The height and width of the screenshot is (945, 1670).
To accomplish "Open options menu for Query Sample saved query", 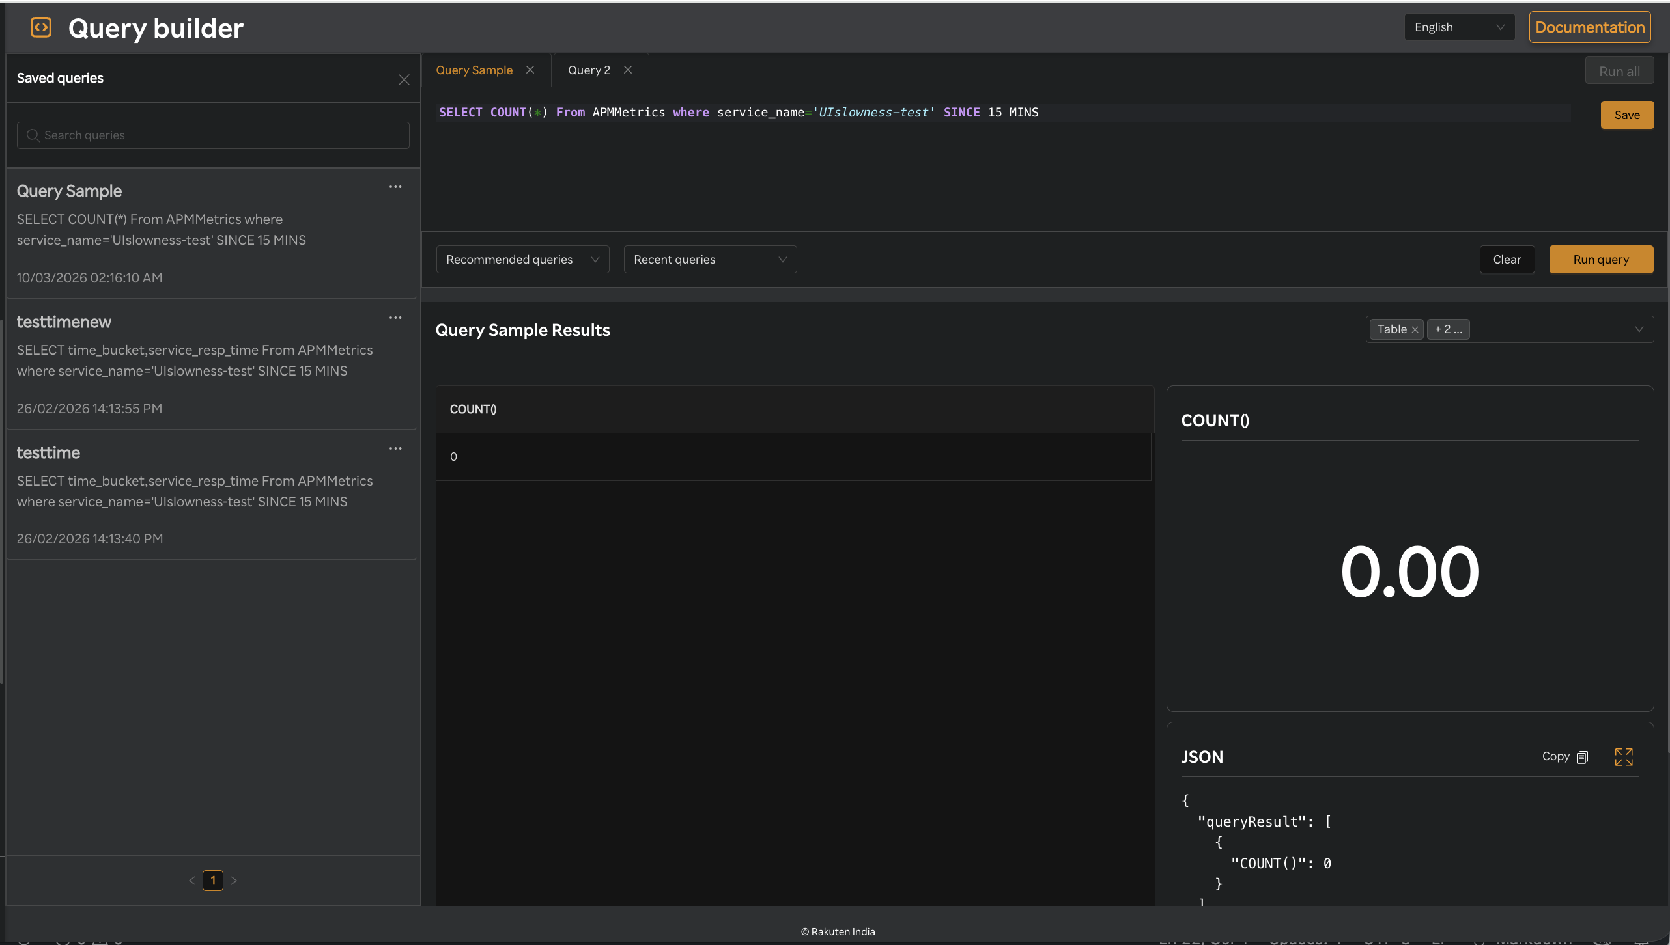I will (x=395, y=187).
